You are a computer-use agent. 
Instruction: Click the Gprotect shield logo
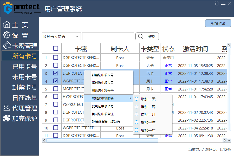pyautogui.click(x=8, y=8)
